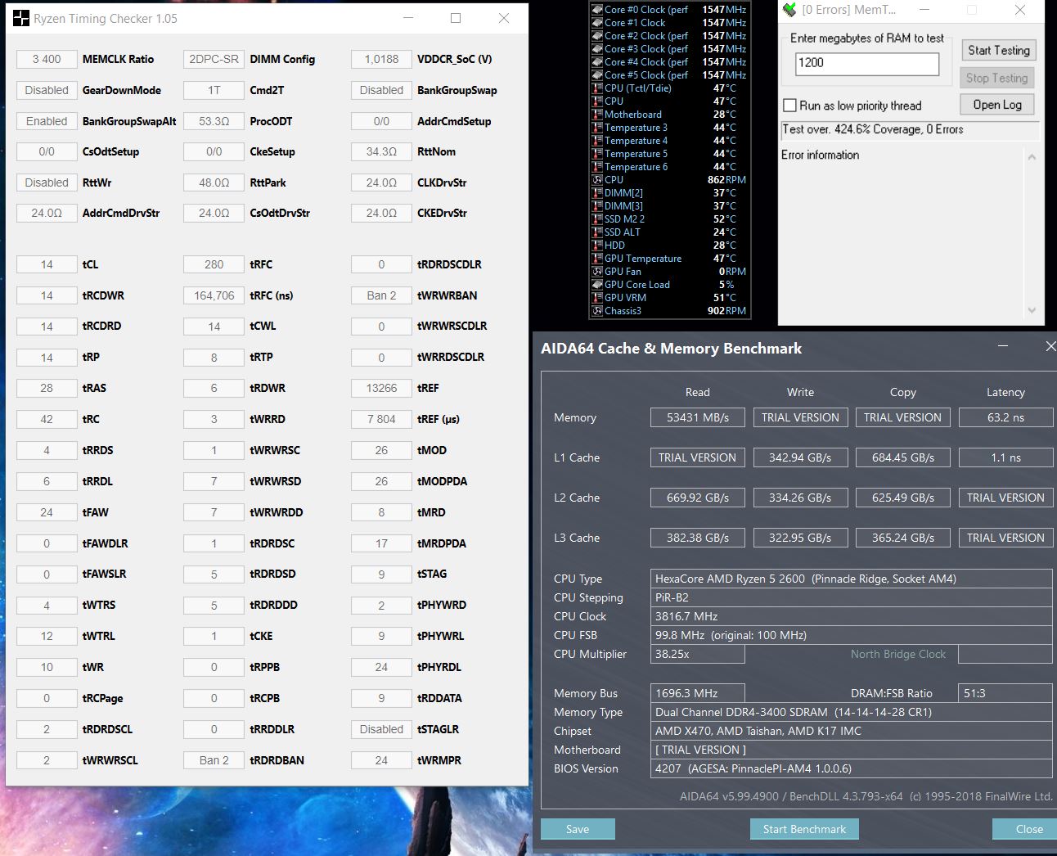Click the Error information scroll down arrow
The height and width of the screenshot is (856, 1057).
[1032, 310]
